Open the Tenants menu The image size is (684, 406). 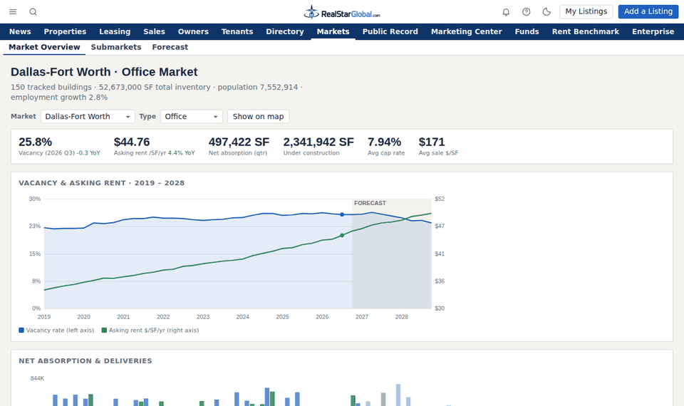237,31
